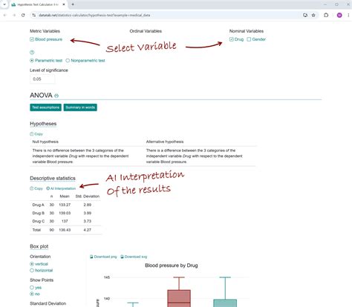Click the Test assumptions button

tap(45, 108)
